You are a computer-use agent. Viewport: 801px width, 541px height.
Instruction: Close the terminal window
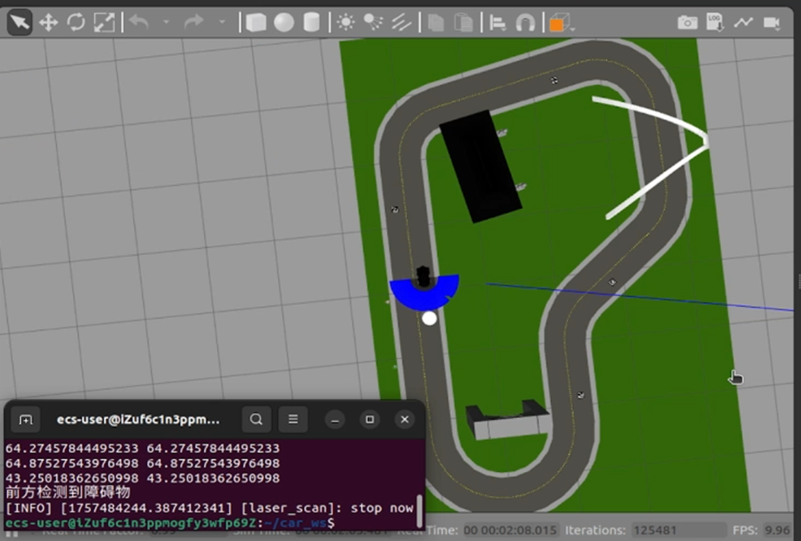pyautogui.click(x=404, y=420)
